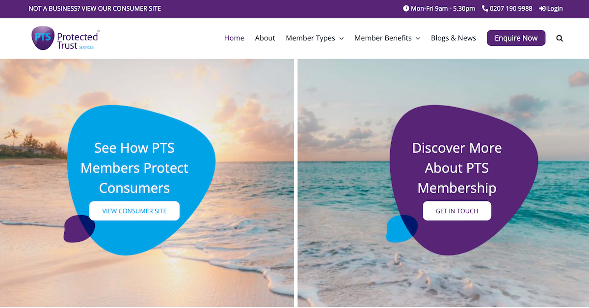589x308 pixels.
Task: Click the phone icon in top bar
Action: tap(485, 8)
